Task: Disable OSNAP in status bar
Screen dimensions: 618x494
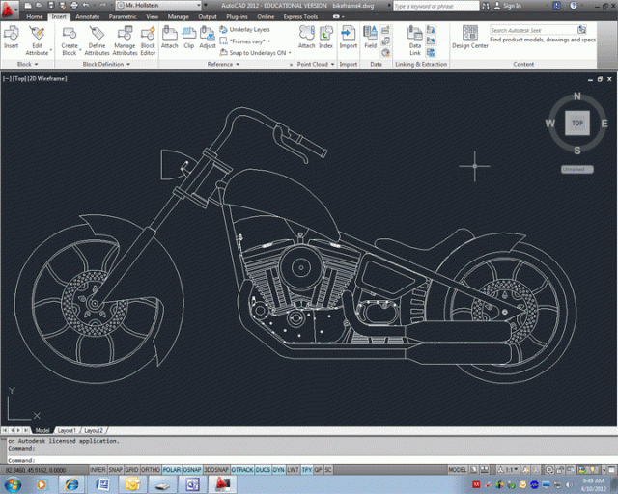Action: tap(192, 470)
